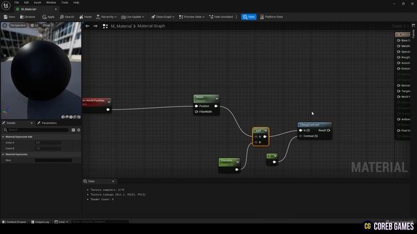Toggle the highlighted Stats button

pos(249,17)
